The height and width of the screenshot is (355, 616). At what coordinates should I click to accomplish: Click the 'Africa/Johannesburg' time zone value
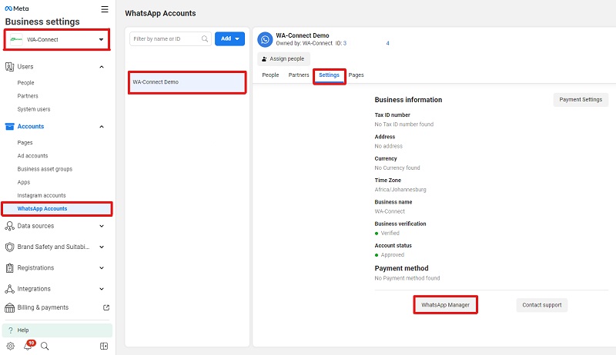point(400,190)
